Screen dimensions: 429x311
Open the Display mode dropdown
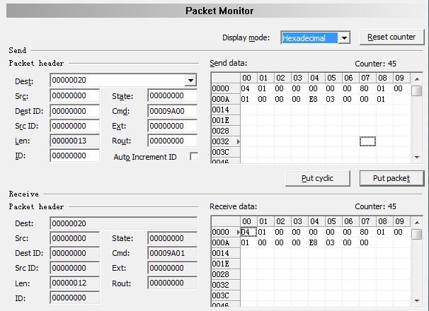coord(344,37)
